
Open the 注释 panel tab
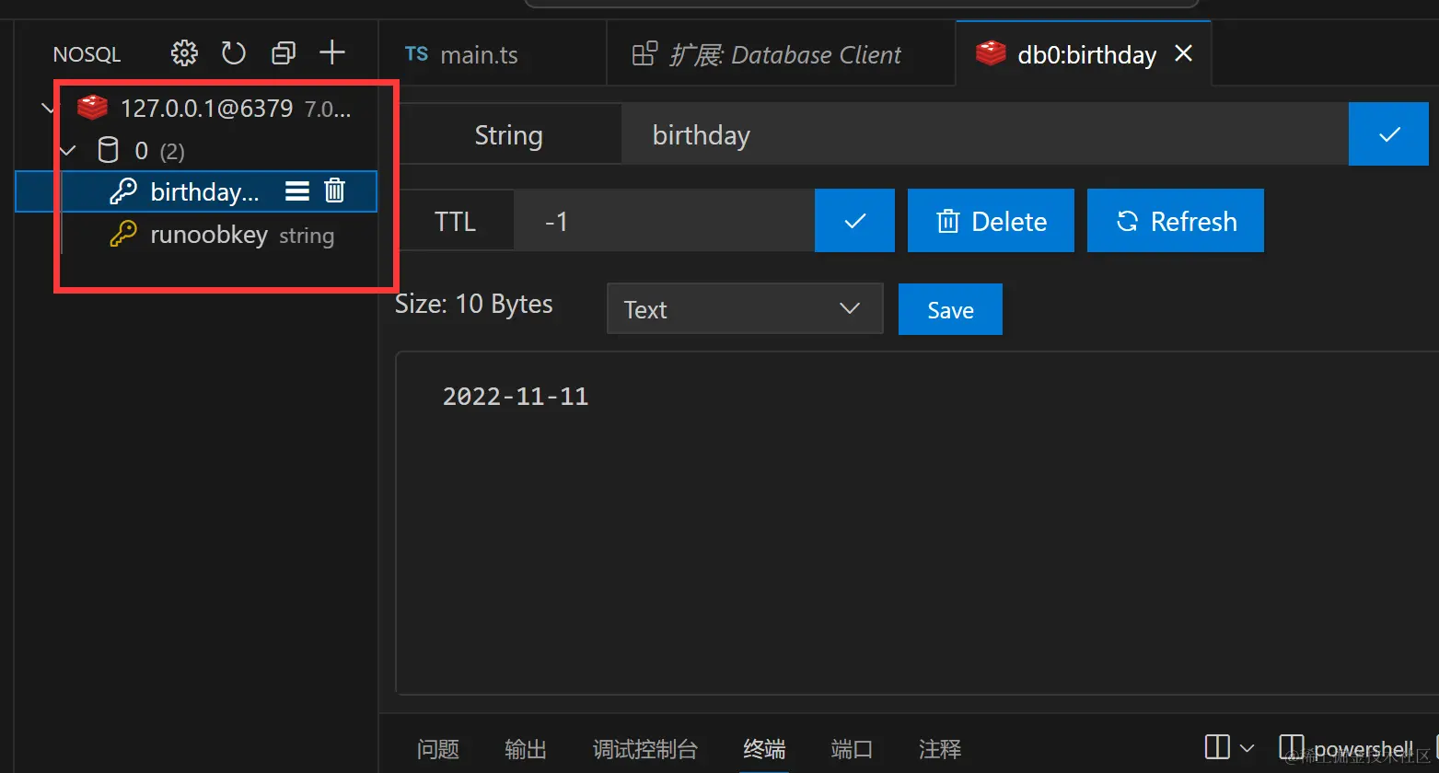[940, 749]
